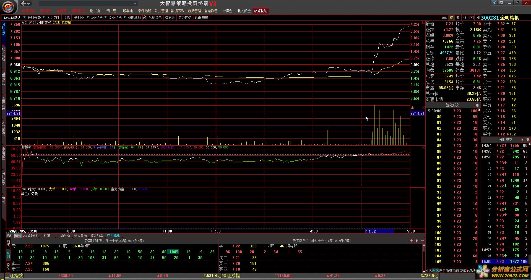Select the 队列 vertical tab
This screenshot has height=280, width=531.
(8, 255)
